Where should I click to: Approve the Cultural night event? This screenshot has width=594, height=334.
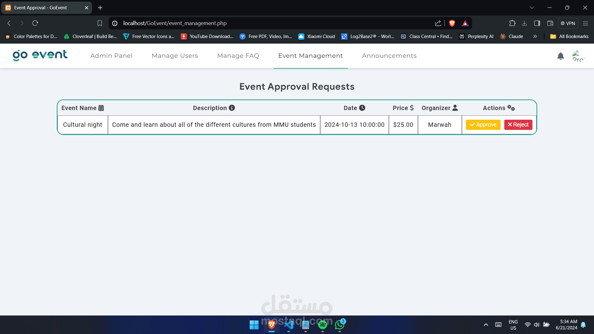483,125
